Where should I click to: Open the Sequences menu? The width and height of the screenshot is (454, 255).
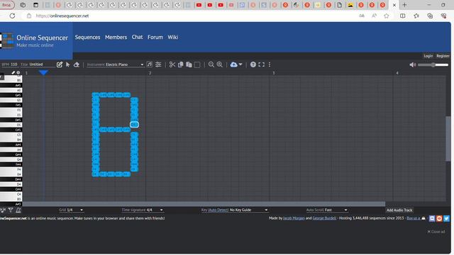click(87, 37)
